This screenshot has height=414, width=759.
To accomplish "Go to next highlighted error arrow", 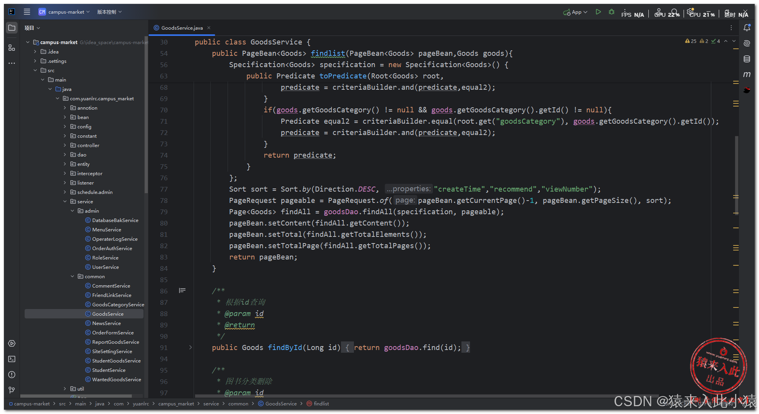I will [734, 41].
